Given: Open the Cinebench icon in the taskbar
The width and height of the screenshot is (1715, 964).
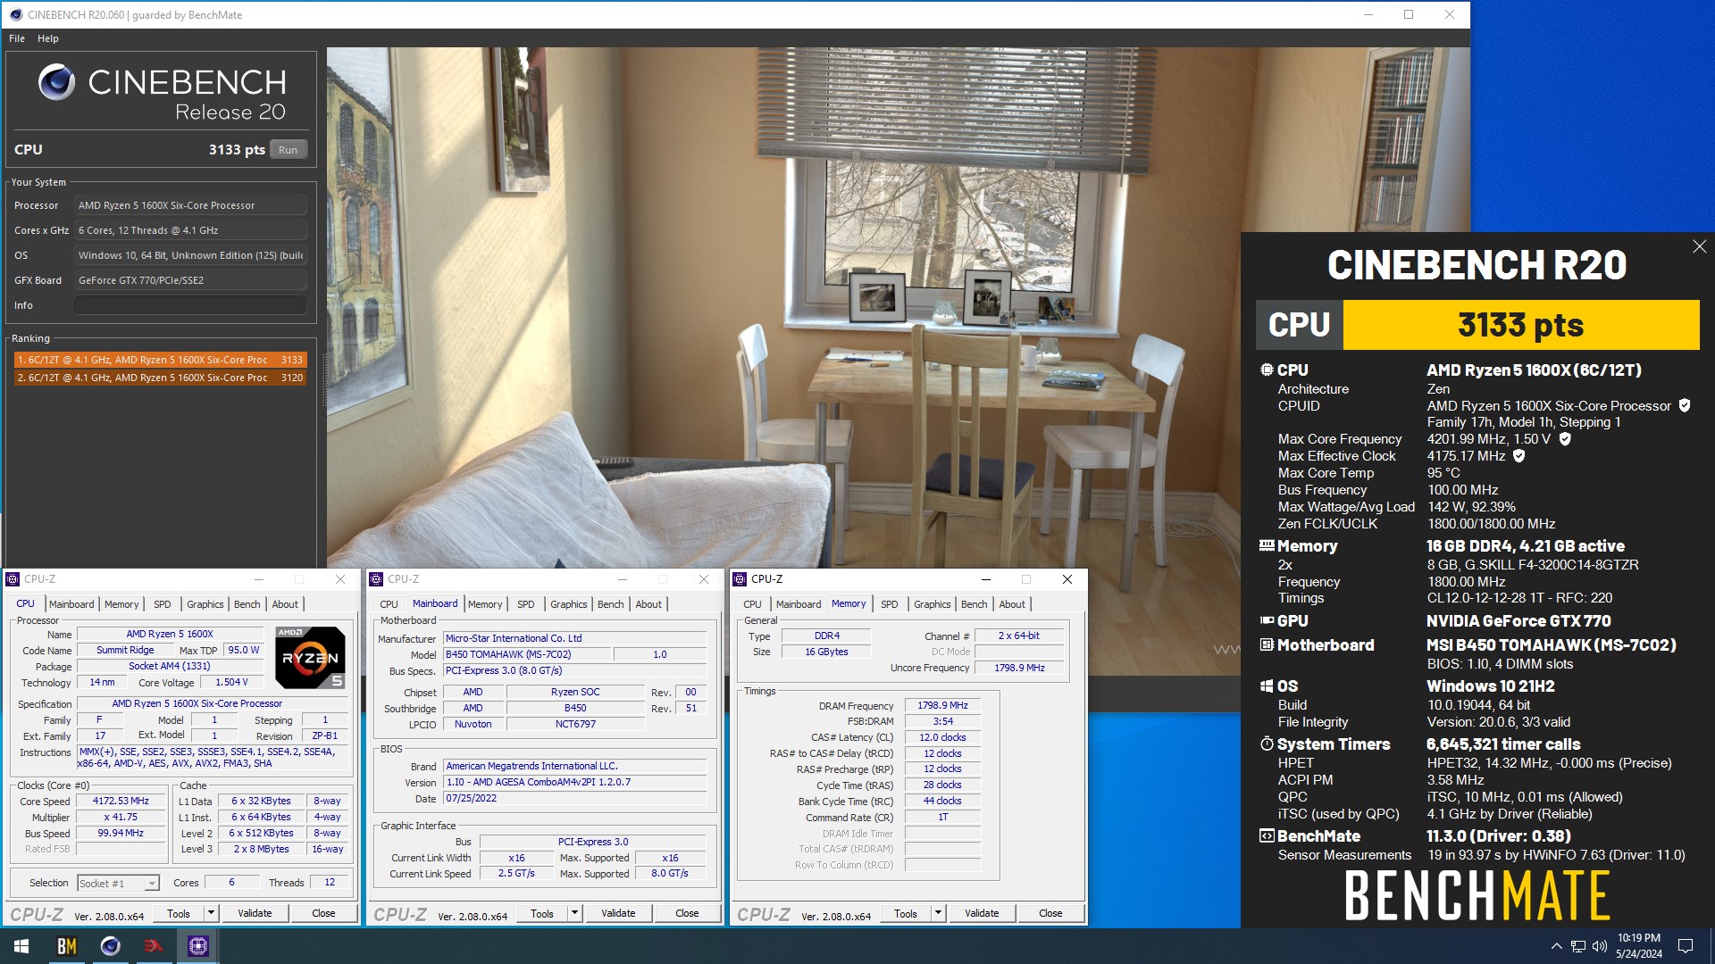Looking at the screenshot, I should (x=110, y=946).
